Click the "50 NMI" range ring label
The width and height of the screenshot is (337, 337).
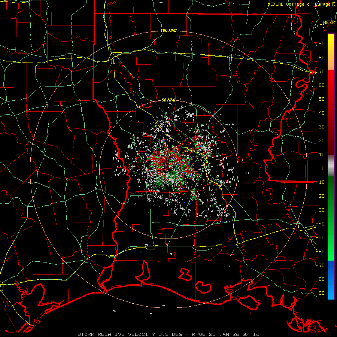(168, 100)
